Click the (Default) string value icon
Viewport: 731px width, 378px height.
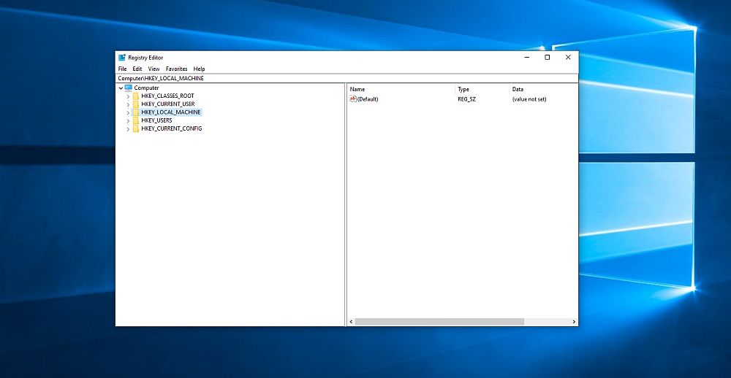point(353,99)
